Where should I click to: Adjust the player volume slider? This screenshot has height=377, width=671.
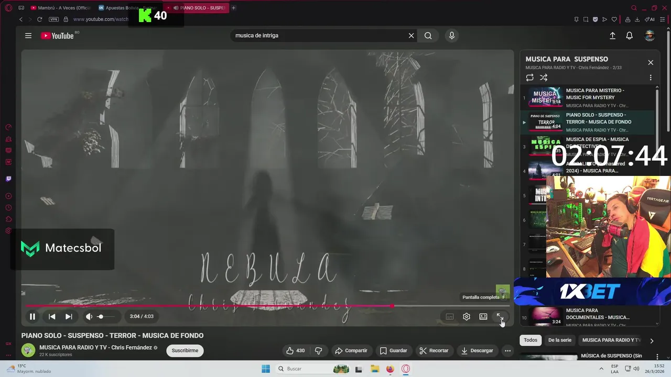(x=106, y=316)
